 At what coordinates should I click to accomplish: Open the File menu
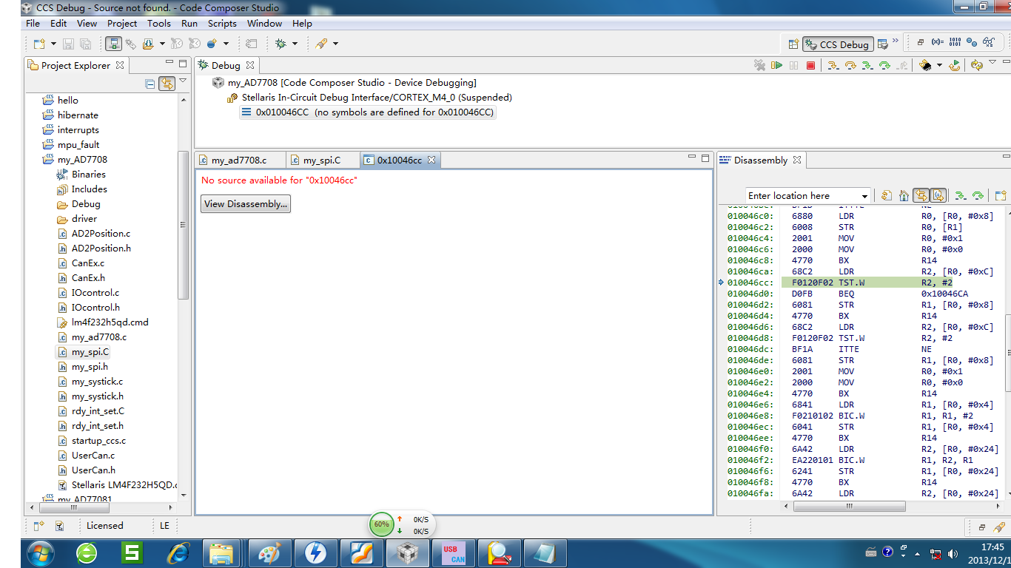(33, 24)
